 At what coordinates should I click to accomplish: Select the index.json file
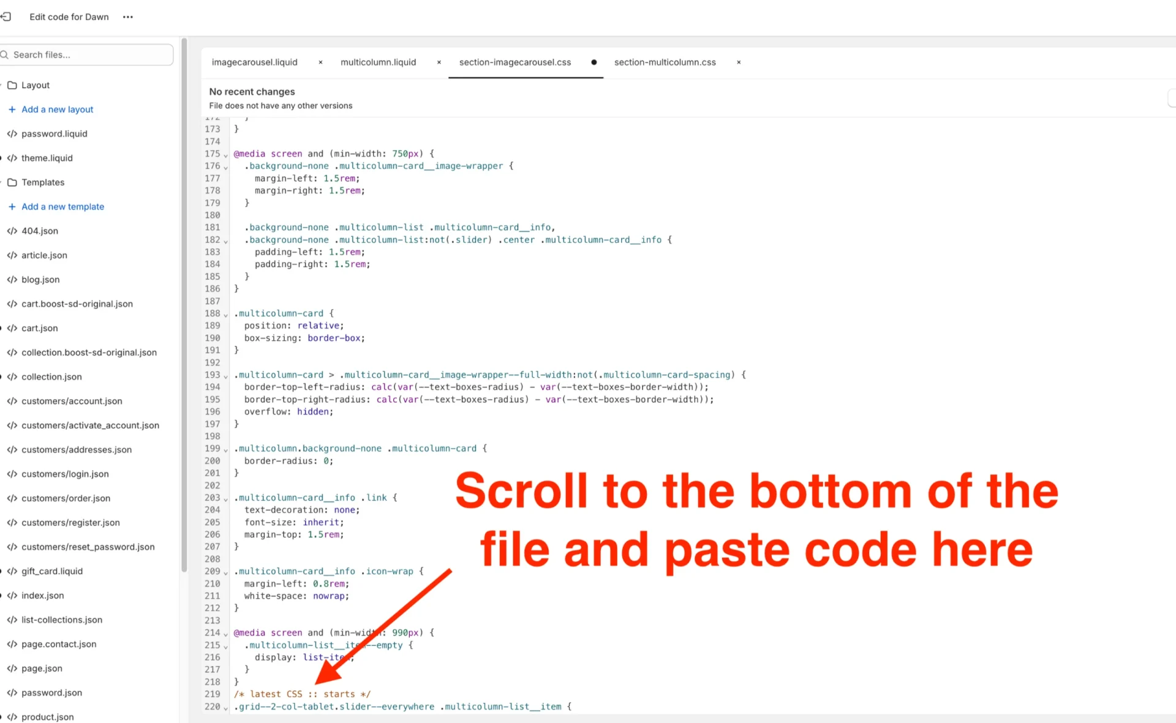(x=42, y=595)
